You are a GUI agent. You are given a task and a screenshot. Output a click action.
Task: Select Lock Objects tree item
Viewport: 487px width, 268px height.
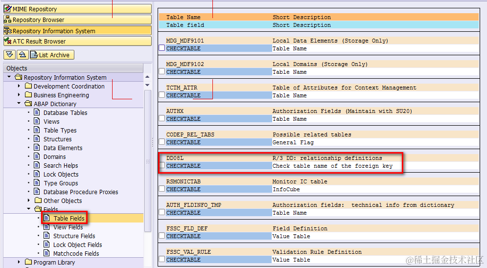[61, 174]
